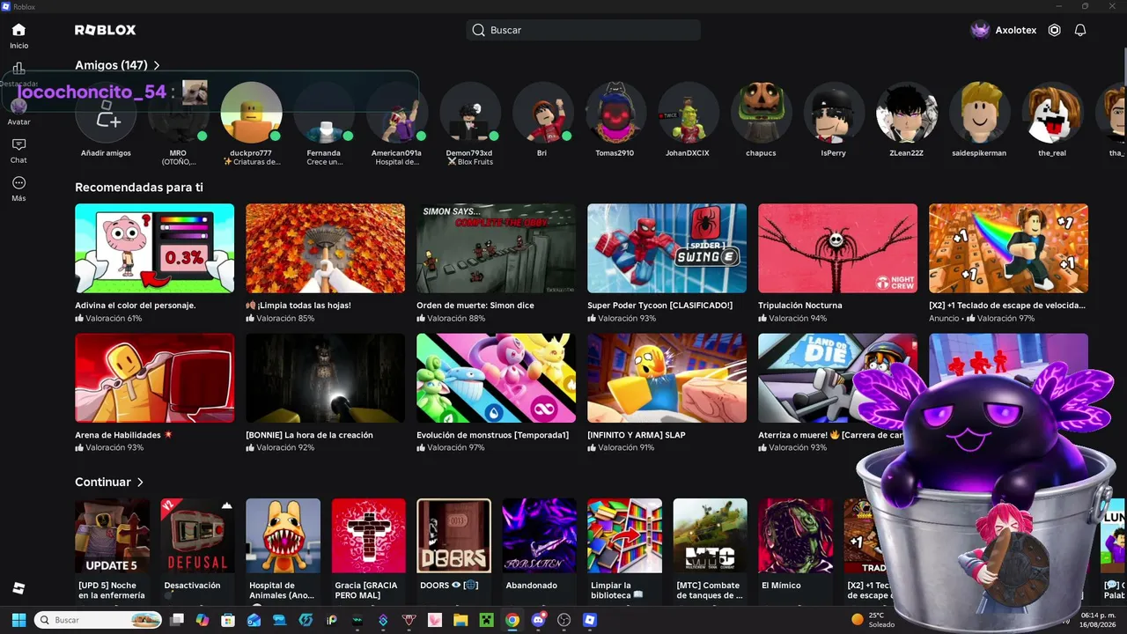Continue playing El Mímico
The height and width of the screenshot is (634, 1127).
tap(795, 535)
